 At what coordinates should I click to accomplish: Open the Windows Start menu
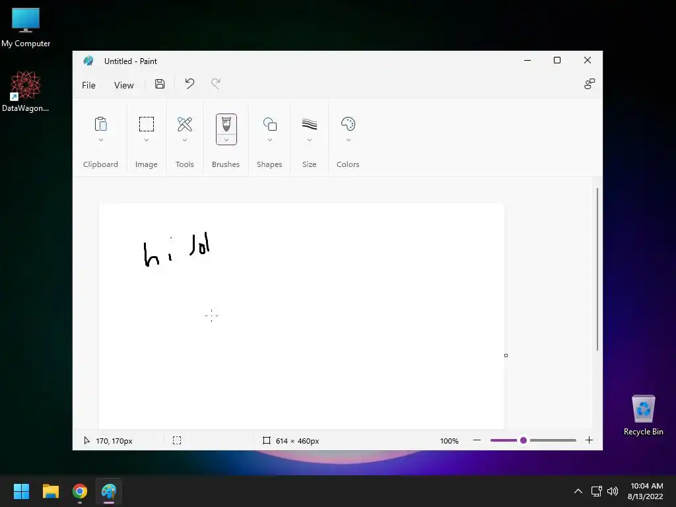21,491
